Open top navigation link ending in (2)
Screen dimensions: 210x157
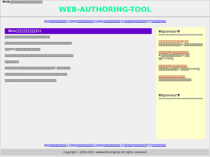coord(84,21)
